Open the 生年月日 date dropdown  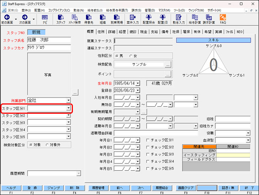(138, 83)
